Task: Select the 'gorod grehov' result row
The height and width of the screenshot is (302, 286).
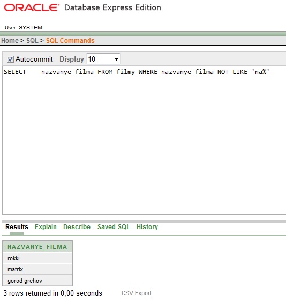Action: (x=37, y=281)
